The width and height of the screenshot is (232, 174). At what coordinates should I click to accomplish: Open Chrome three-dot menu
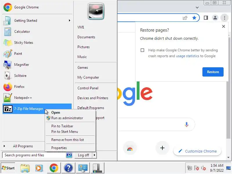224,18
